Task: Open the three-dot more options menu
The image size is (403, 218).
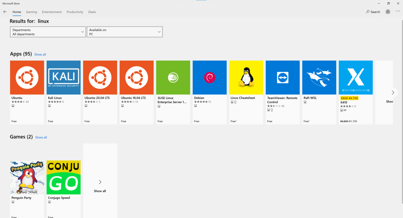Action: 398,12
